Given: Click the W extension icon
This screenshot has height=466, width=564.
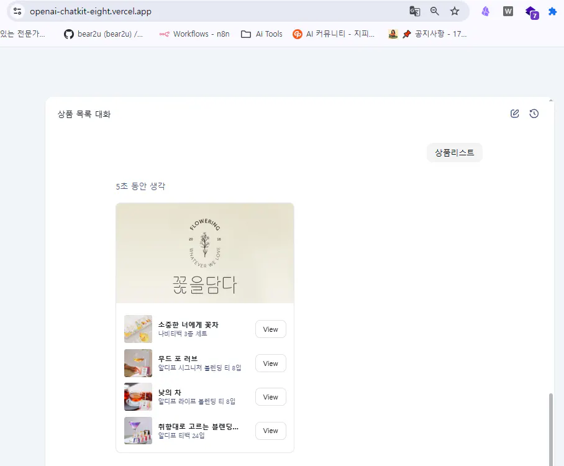Looking at the screenshot, I should pyautogui.click(x=508, y=11).
